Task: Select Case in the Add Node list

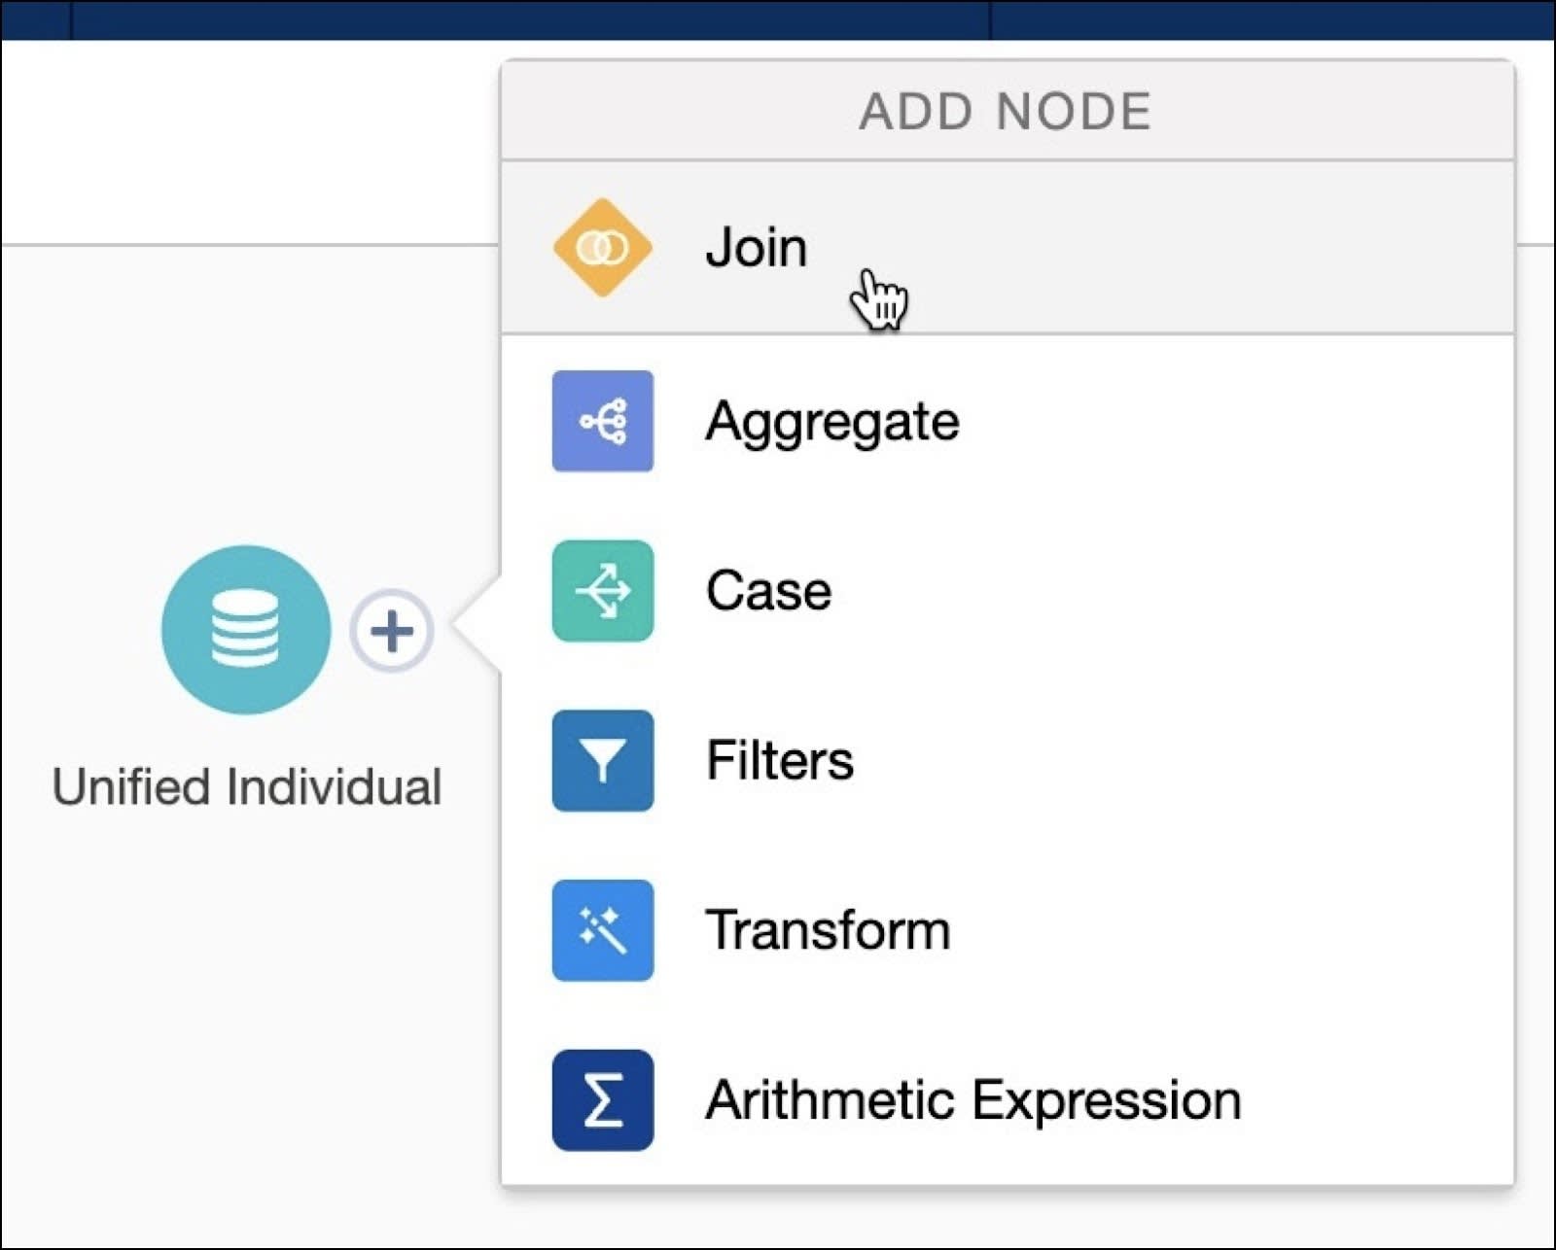Action: click(768, 590)
